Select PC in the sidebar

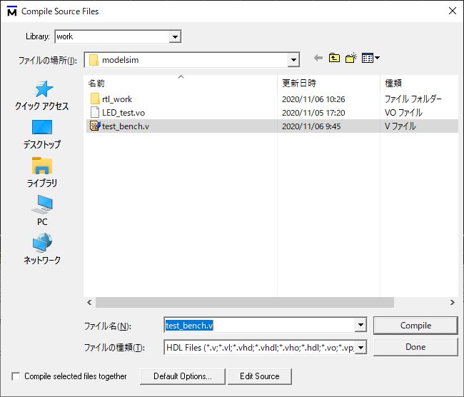42,211
